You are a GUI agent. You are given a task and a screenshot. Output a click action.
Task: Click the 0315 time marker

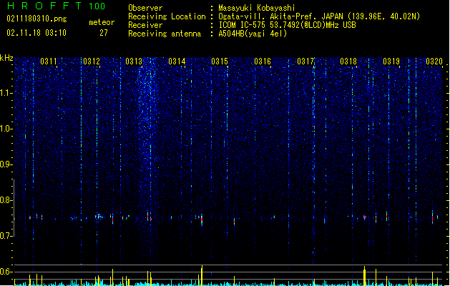(x=220, y=61)
